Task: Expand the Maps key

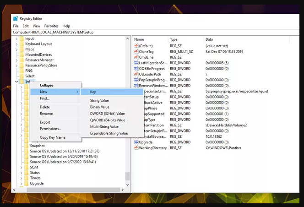Action: pyautogui.click(x=16, y=49)
